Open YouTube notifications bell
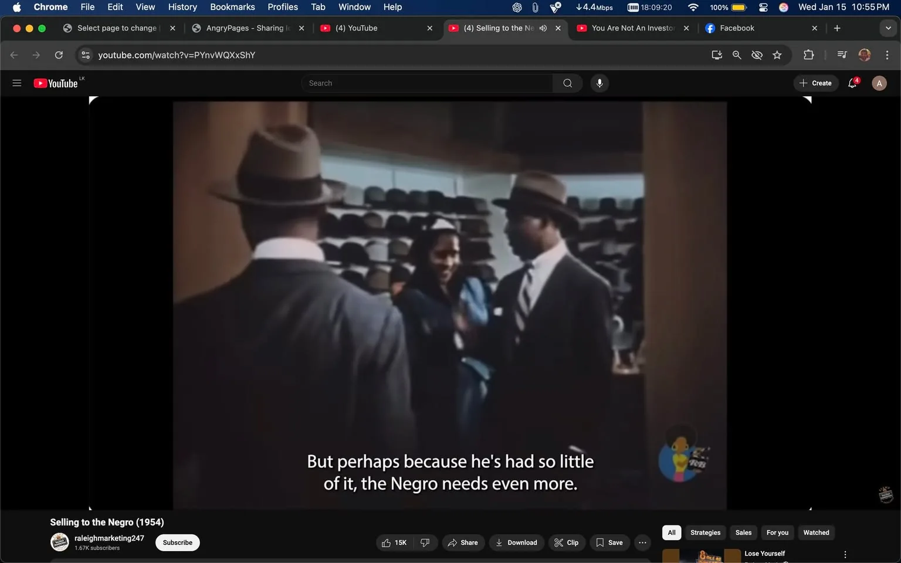 coord(852,83)
